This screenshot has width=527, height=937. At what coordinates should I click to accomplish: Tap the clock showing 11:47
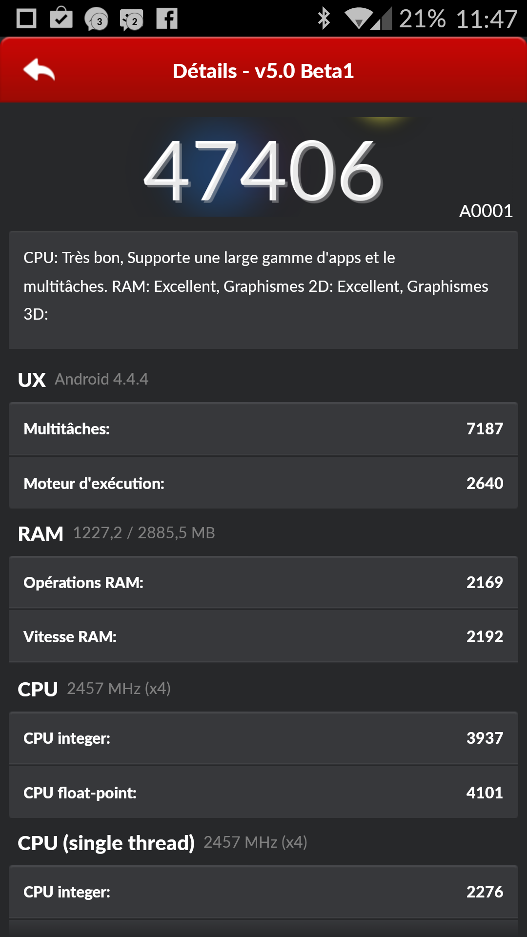[486, 19]
